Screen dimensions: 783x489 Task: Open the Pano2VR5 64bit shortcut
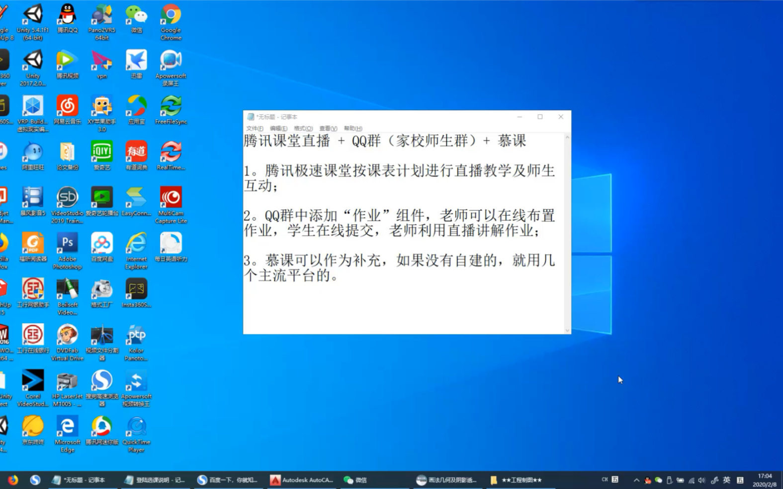(x=102, y=21)
